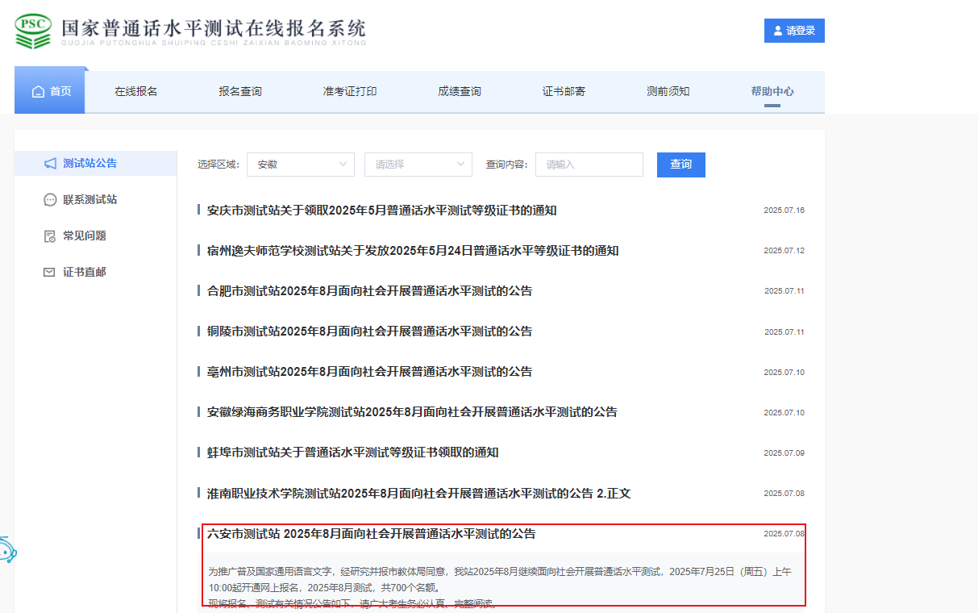Viewport: 978px width, 613px height.
Task: Open the 帮助中心 tab
Action: pos(772,92)
